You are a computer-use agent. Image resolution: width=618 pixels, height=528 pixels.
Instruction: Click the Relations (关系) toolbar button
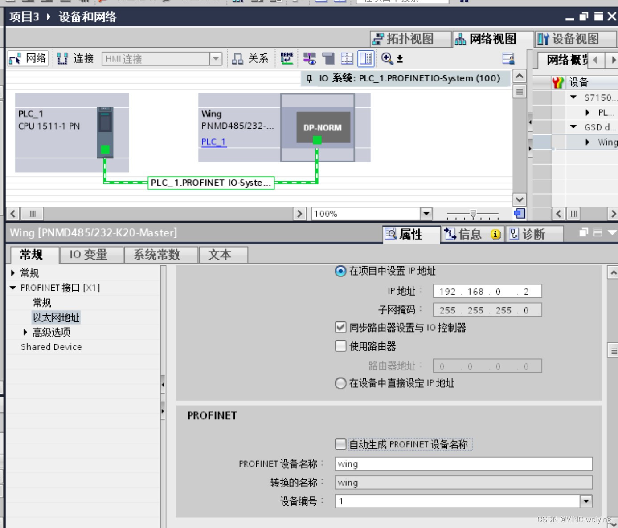(x=250, y=58)
